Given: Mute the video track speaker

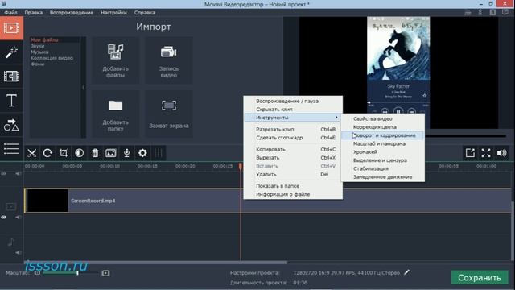Looking at the screenshot, I should coord(18,217).
